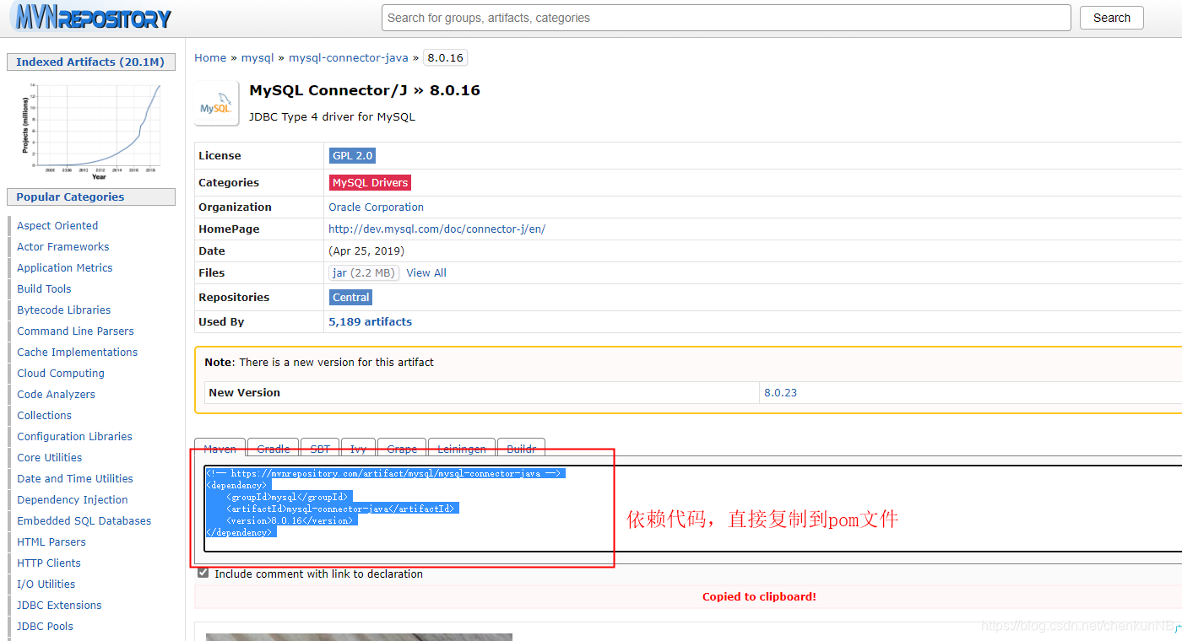Screen dimensions: 1182x641
Task: Open Date and Time Utilities category
Action: tap(75, 478)
